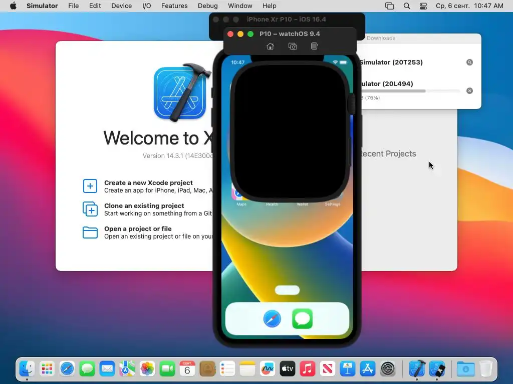Open the Device menu

click(x=121, y=6)
